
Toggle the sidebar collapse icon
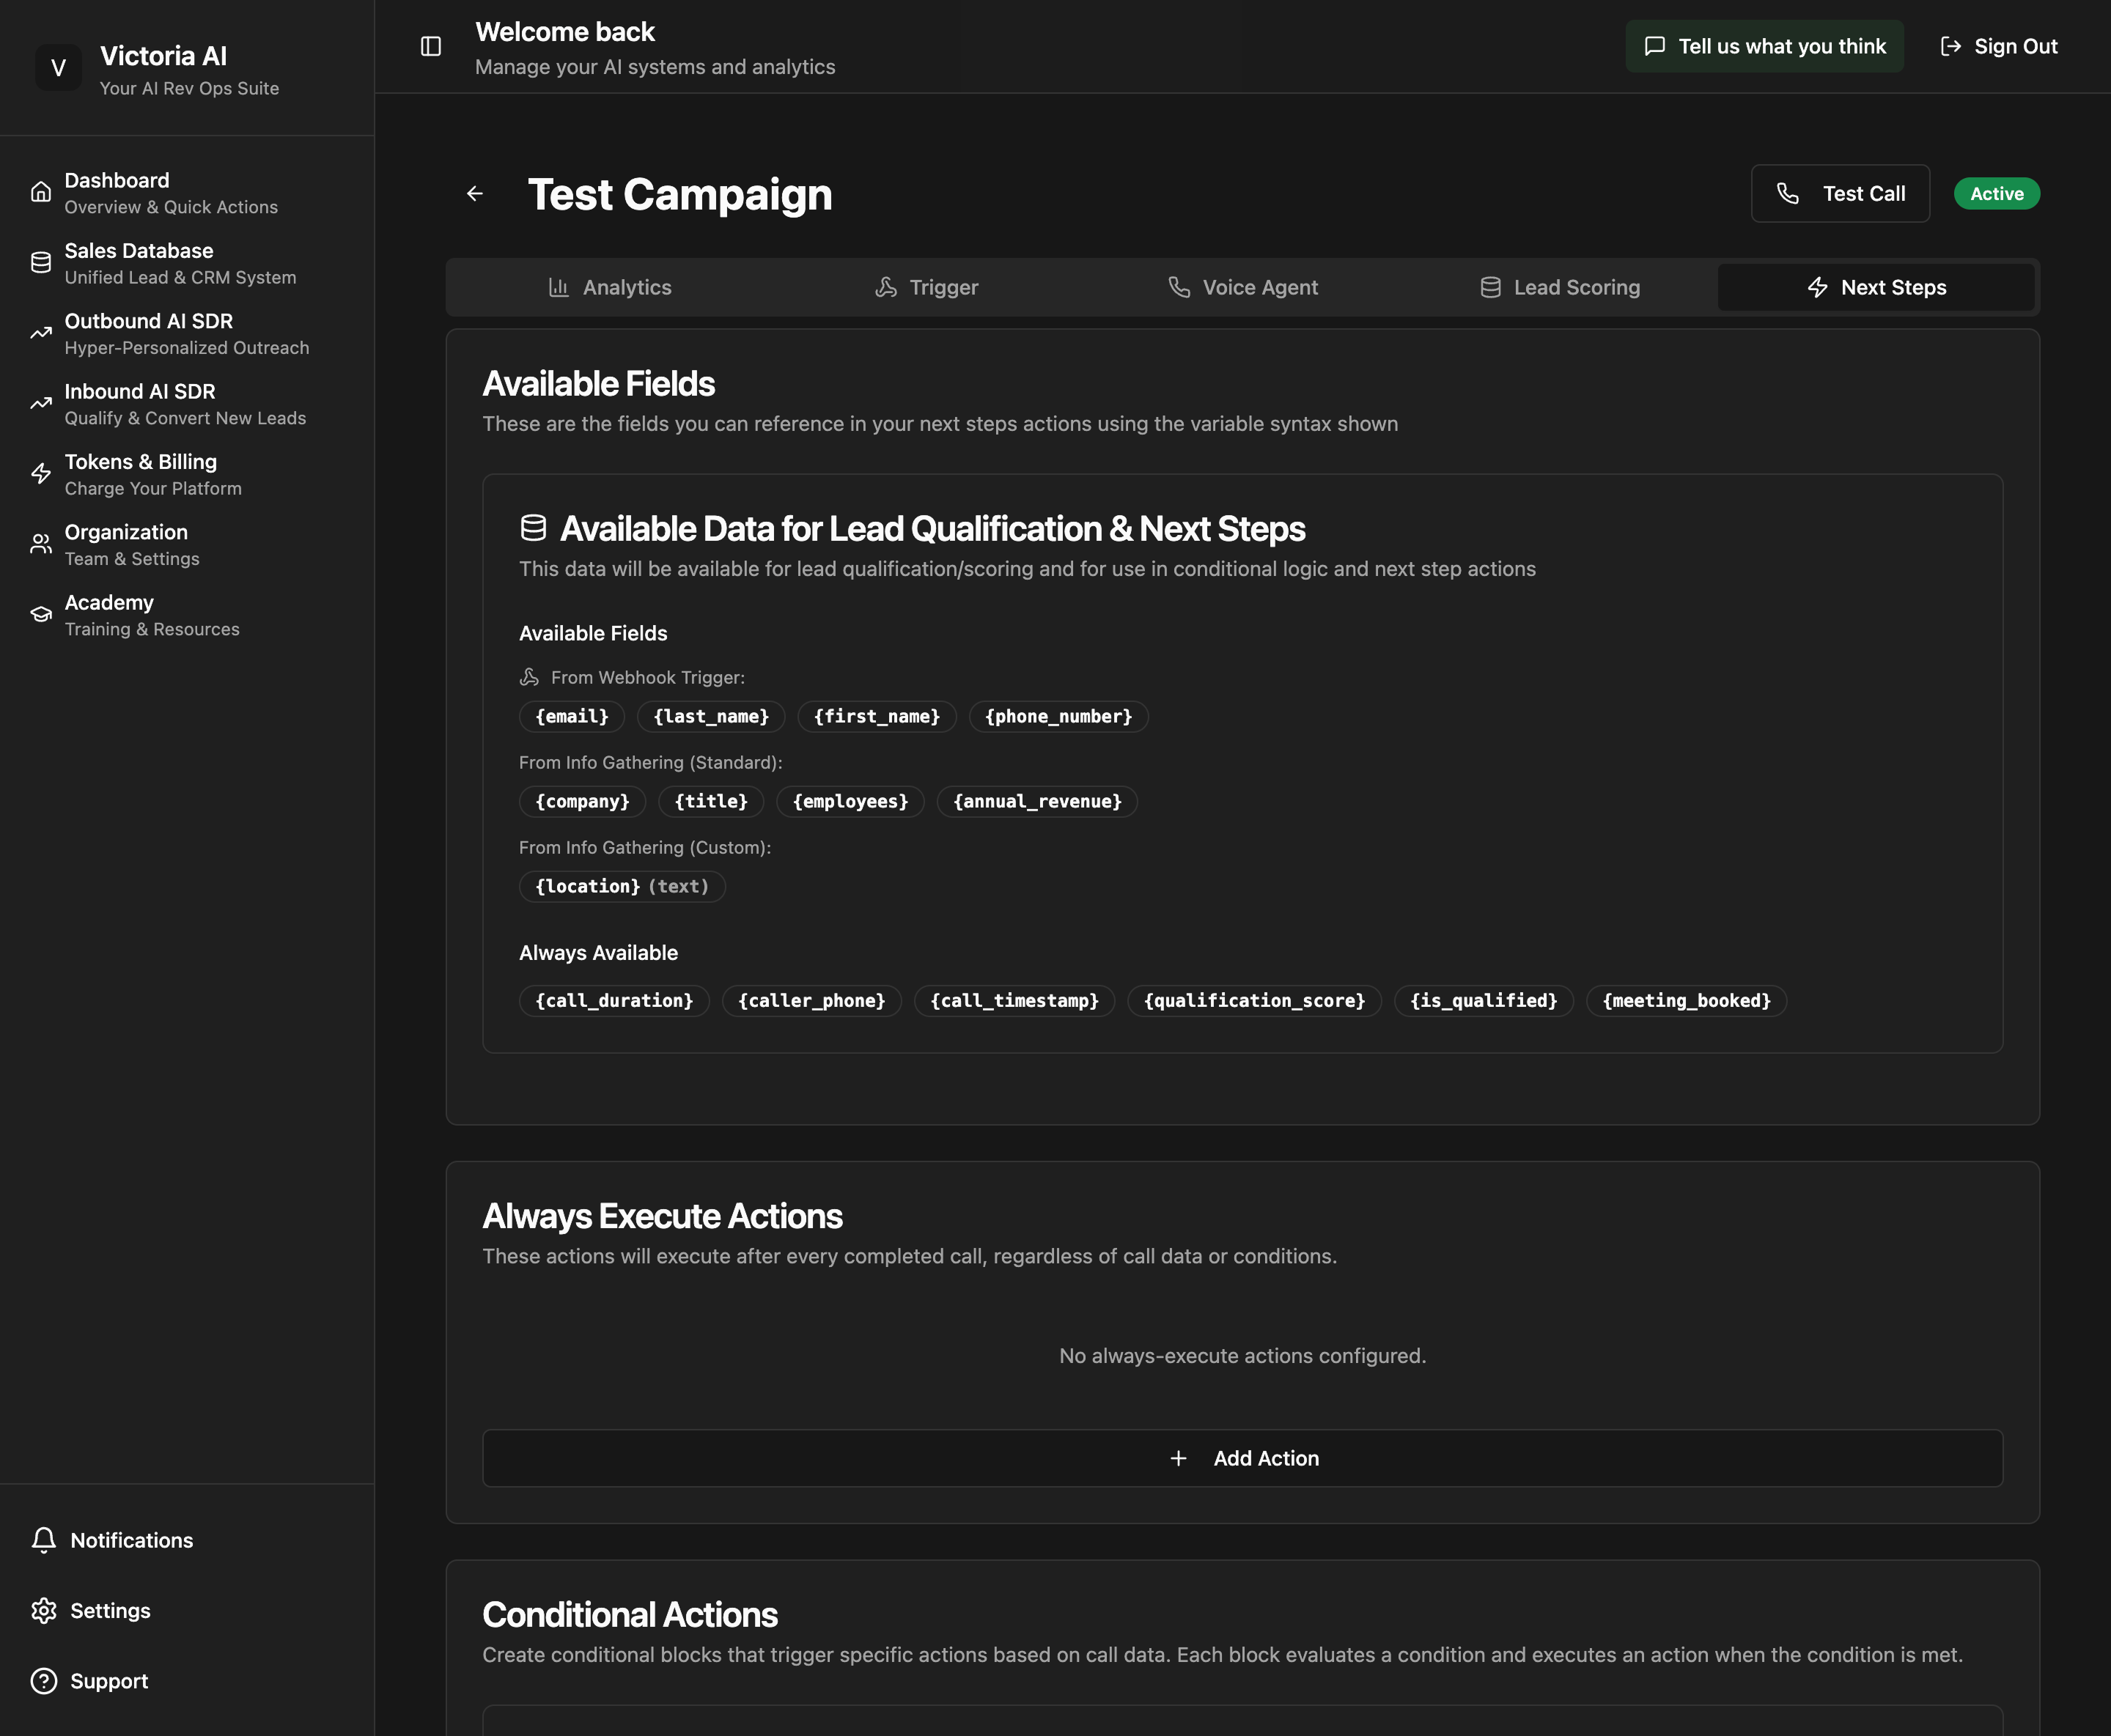click(x=431, y=46)
